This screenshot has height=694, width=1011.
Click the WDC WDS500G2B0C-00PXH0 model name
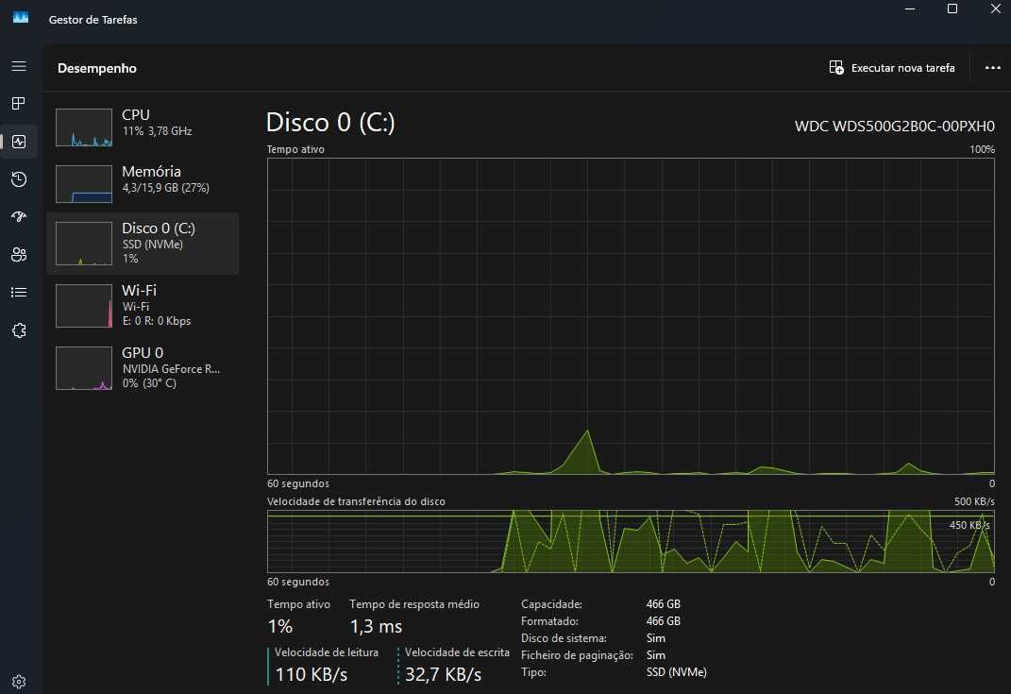tap(894, 126)
